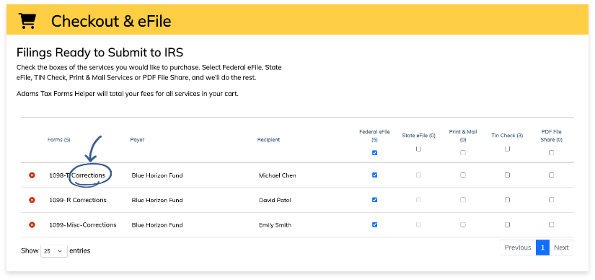Enable Print & Mail for Emily Smith

(x=463, y=224)
